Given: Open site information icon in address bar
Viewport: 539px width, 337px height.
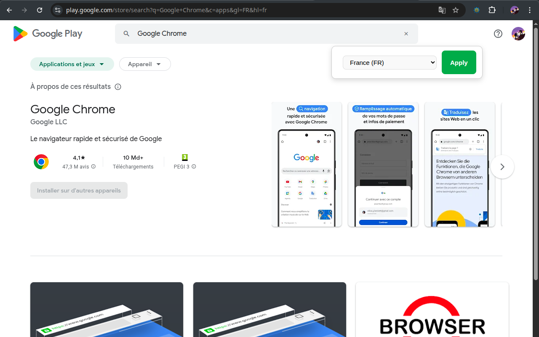Looking at the screenshot, I should pyautogui.click(x=58, y=10).
